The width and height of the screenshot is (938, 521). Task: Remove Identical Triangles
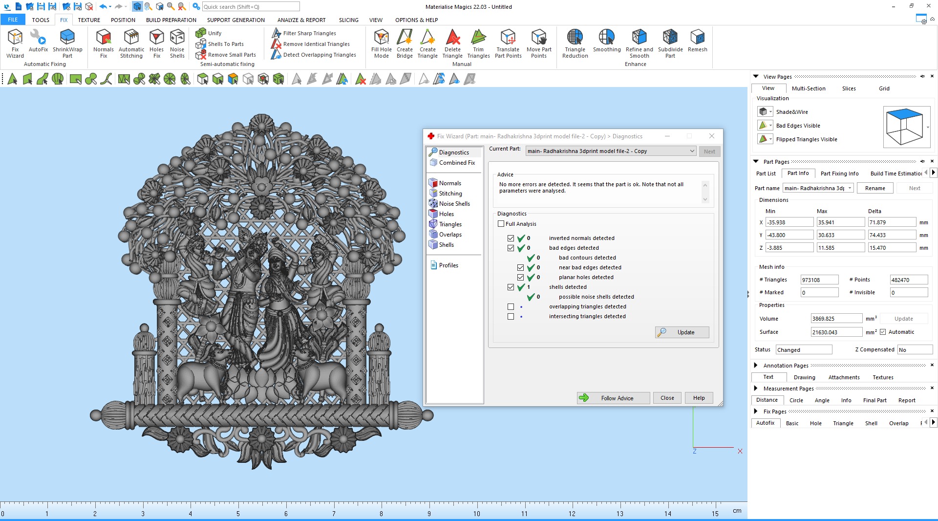[311, 44]
